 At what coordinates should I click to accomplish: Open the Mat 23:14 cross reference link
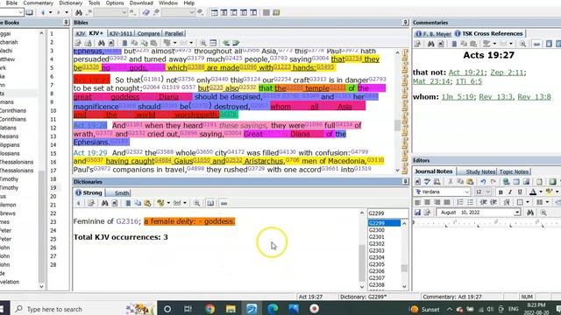[x=430, y=81]
